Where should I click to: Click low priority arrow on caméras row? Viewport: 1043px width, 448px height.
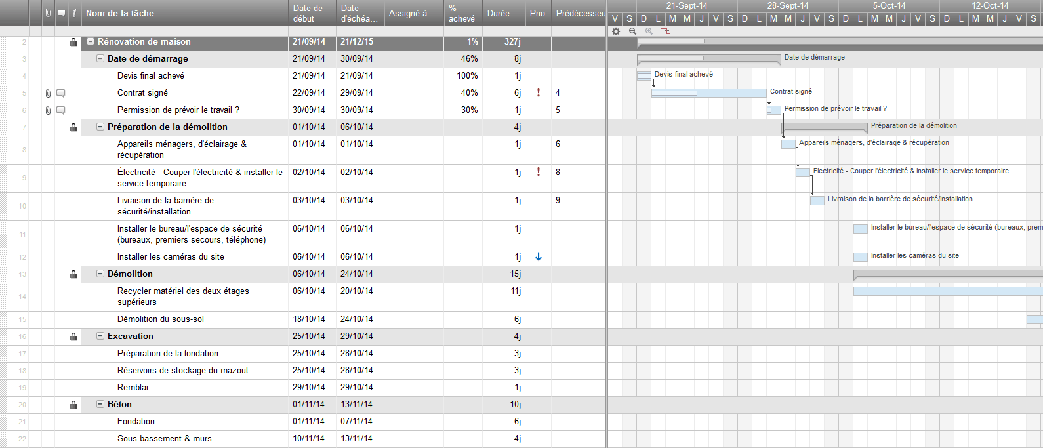click(539, 257)
